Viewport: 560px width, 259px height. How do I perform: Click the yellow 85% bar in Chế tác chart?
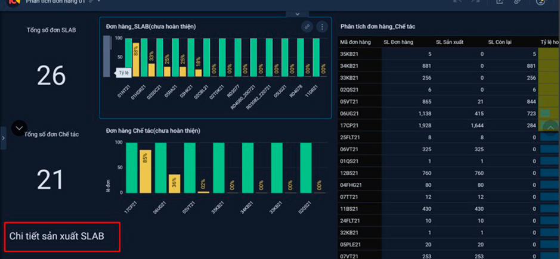(x=146, y=171)
